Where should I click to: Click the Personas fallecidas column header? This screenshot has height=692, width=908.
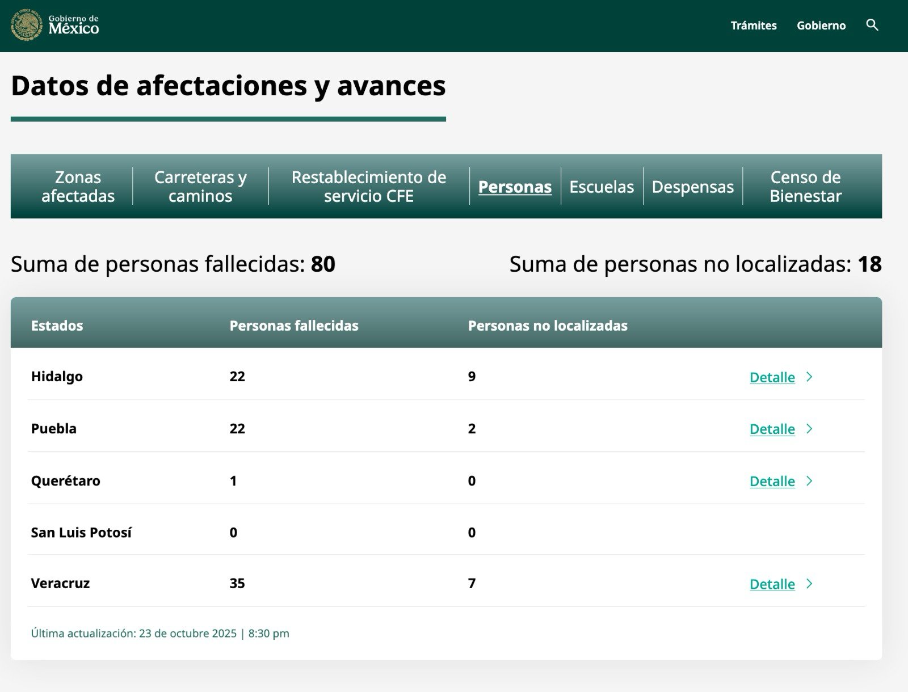[x=293, y=326]
